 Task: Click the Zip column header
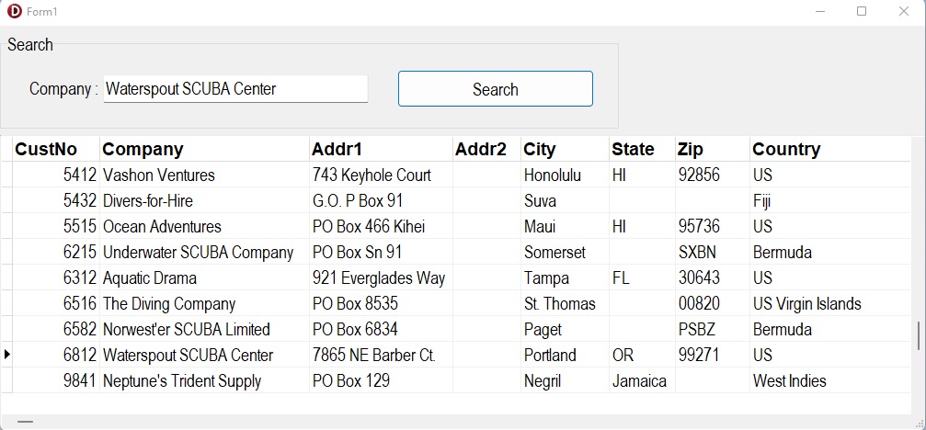[x=712, y=149]
